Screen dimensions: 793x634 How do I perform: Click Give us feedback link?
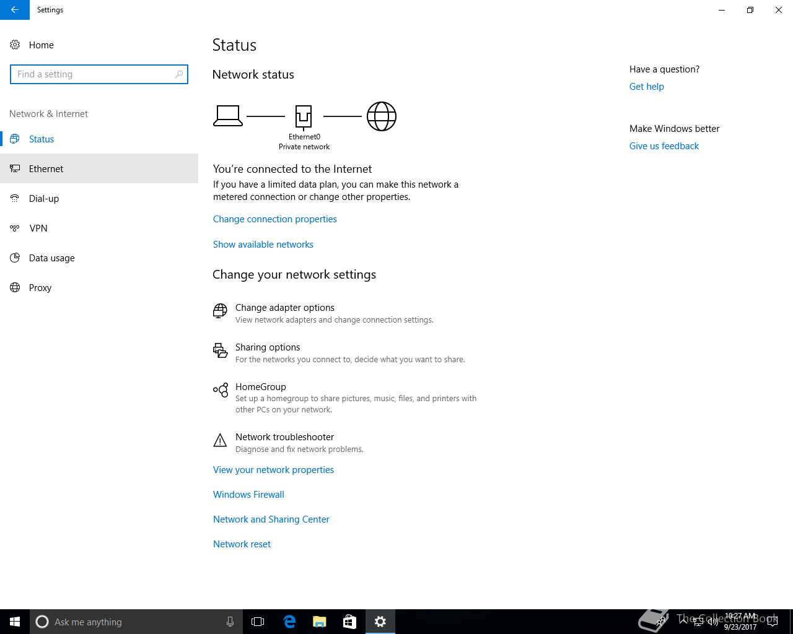(664, 146)
